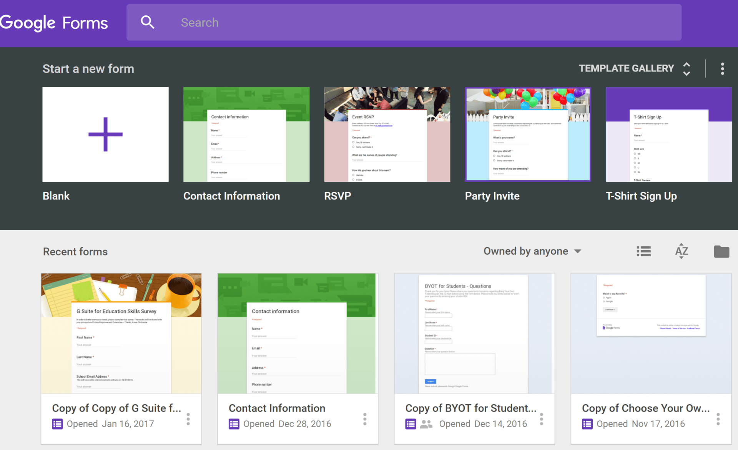Open Copy of Choose Your Own form thumbnail

point(651,333)
